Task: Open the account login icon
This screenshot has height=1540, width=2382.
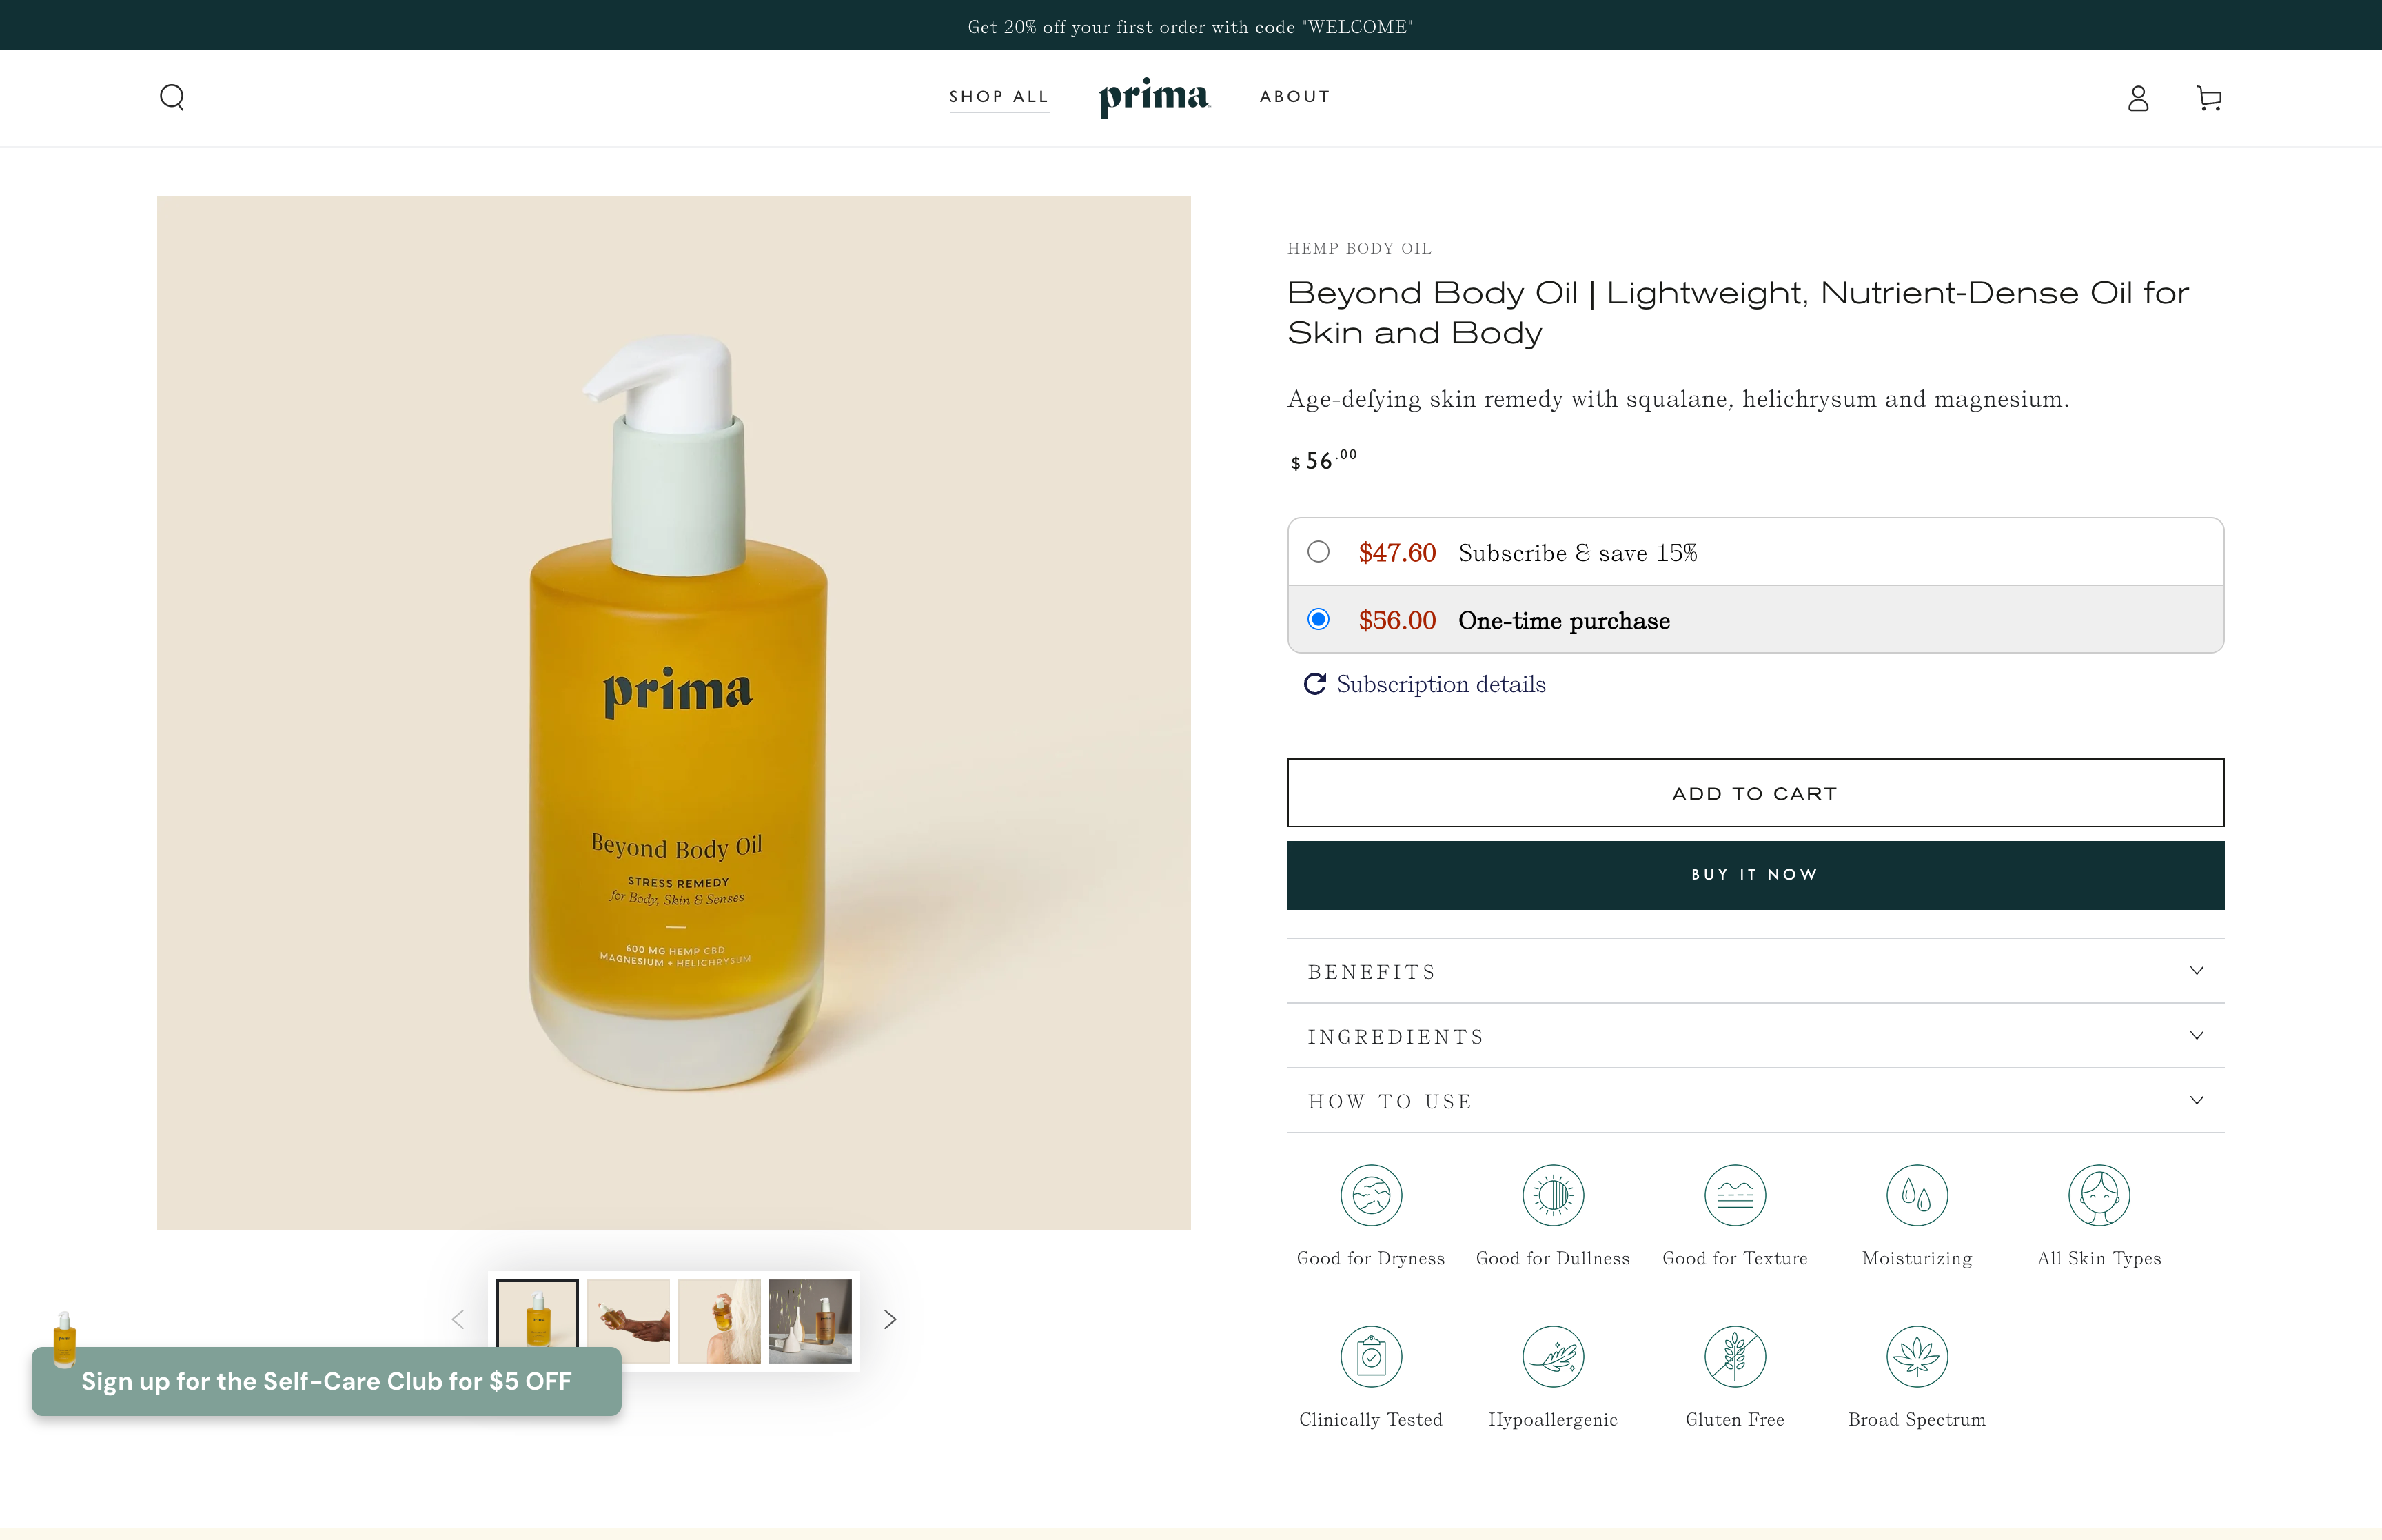Action: [x=2137, y=97]
